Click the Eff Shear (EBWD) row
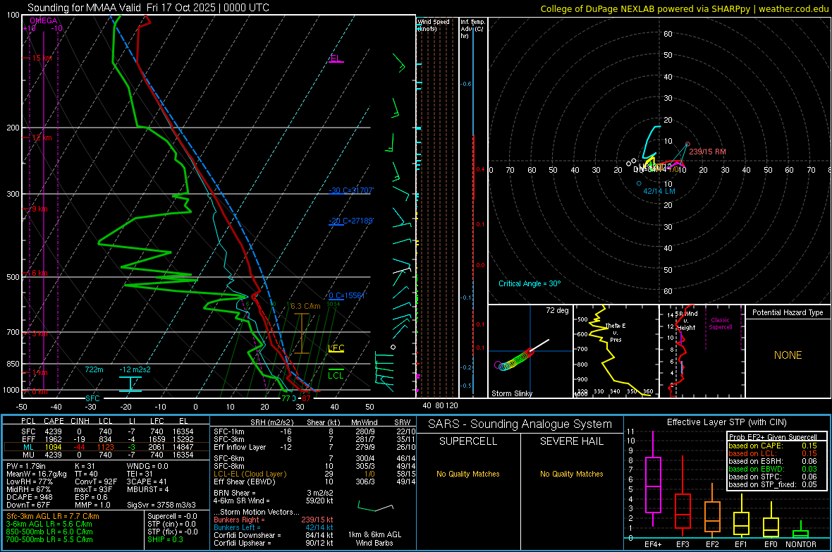This screenshot has height=552, width=832. tap(314, 482)
